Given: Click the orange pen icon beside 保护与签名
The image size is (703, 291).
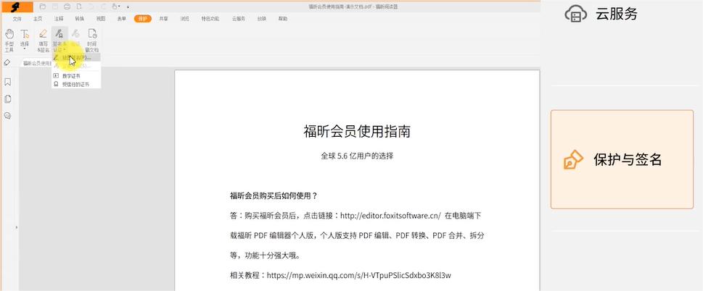Looking at the screenshot, I should point(572,159).
